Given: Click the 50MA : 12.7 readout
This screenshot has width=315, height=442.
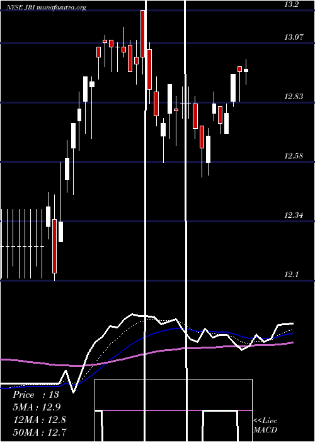Looking at the screenshot, I should pyautogui.click(x=40, y=432).
